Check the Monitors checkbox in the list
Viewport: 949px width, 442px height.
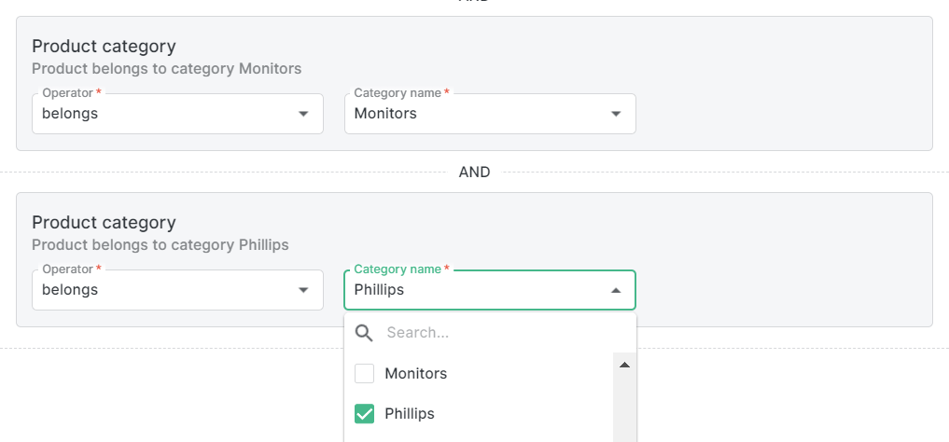pos(365,374)
